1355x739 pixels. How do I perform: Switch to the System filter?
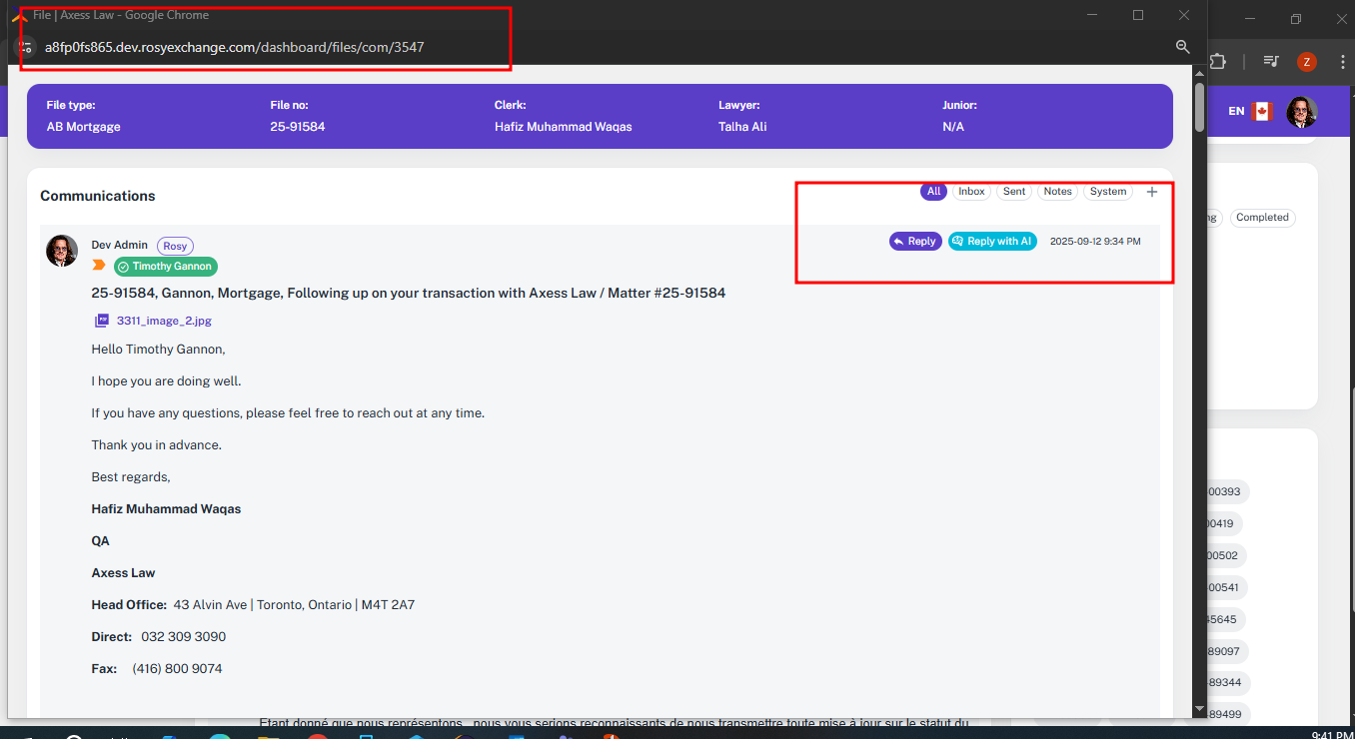pyautogui.click(x=1107, y=192)
